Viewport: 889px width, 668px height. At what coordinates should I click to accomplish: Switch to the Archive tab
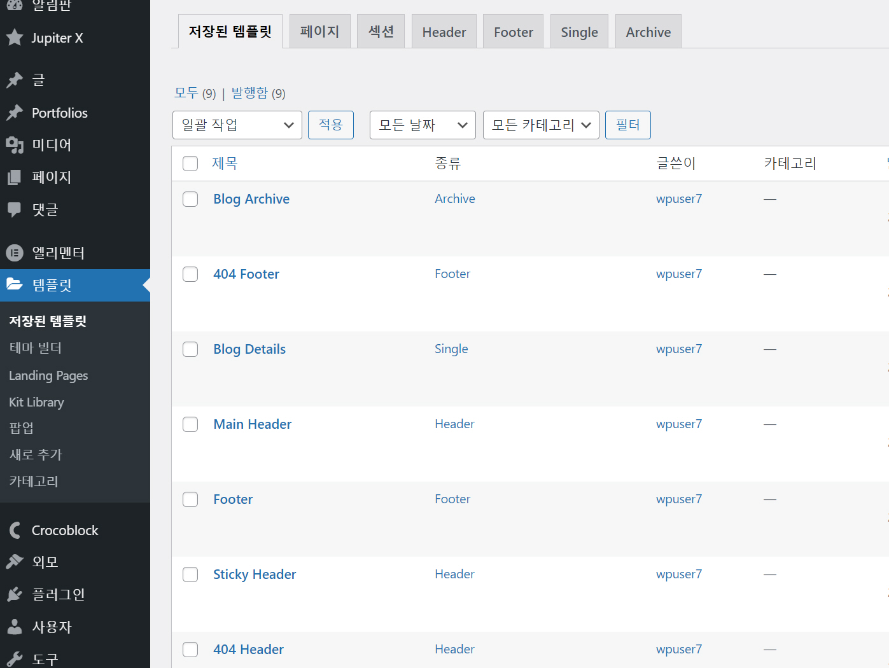point(648,31)
